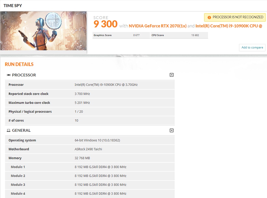This screenshot has width=267, height=198.
Task: Select the cores value 10
Action: pyautogui.click(x=77, y=121)
